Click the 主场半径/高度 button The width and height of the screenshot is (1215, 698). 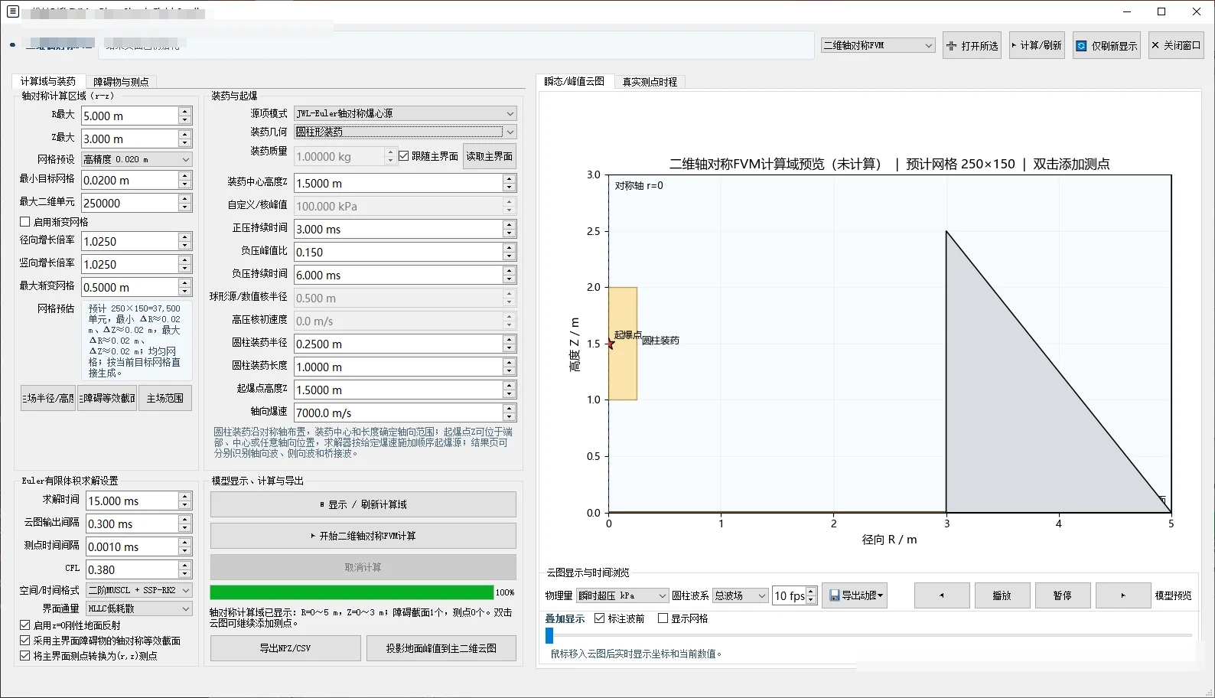(48, 398)
